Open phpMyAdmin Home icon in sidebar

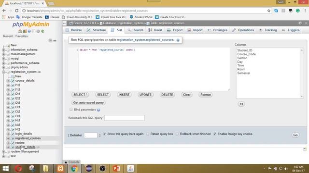click(x=20, y=31)
